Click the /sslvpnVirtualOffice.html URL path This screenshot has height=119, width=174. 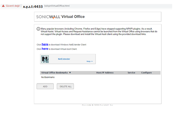click(x=57, y=6)
